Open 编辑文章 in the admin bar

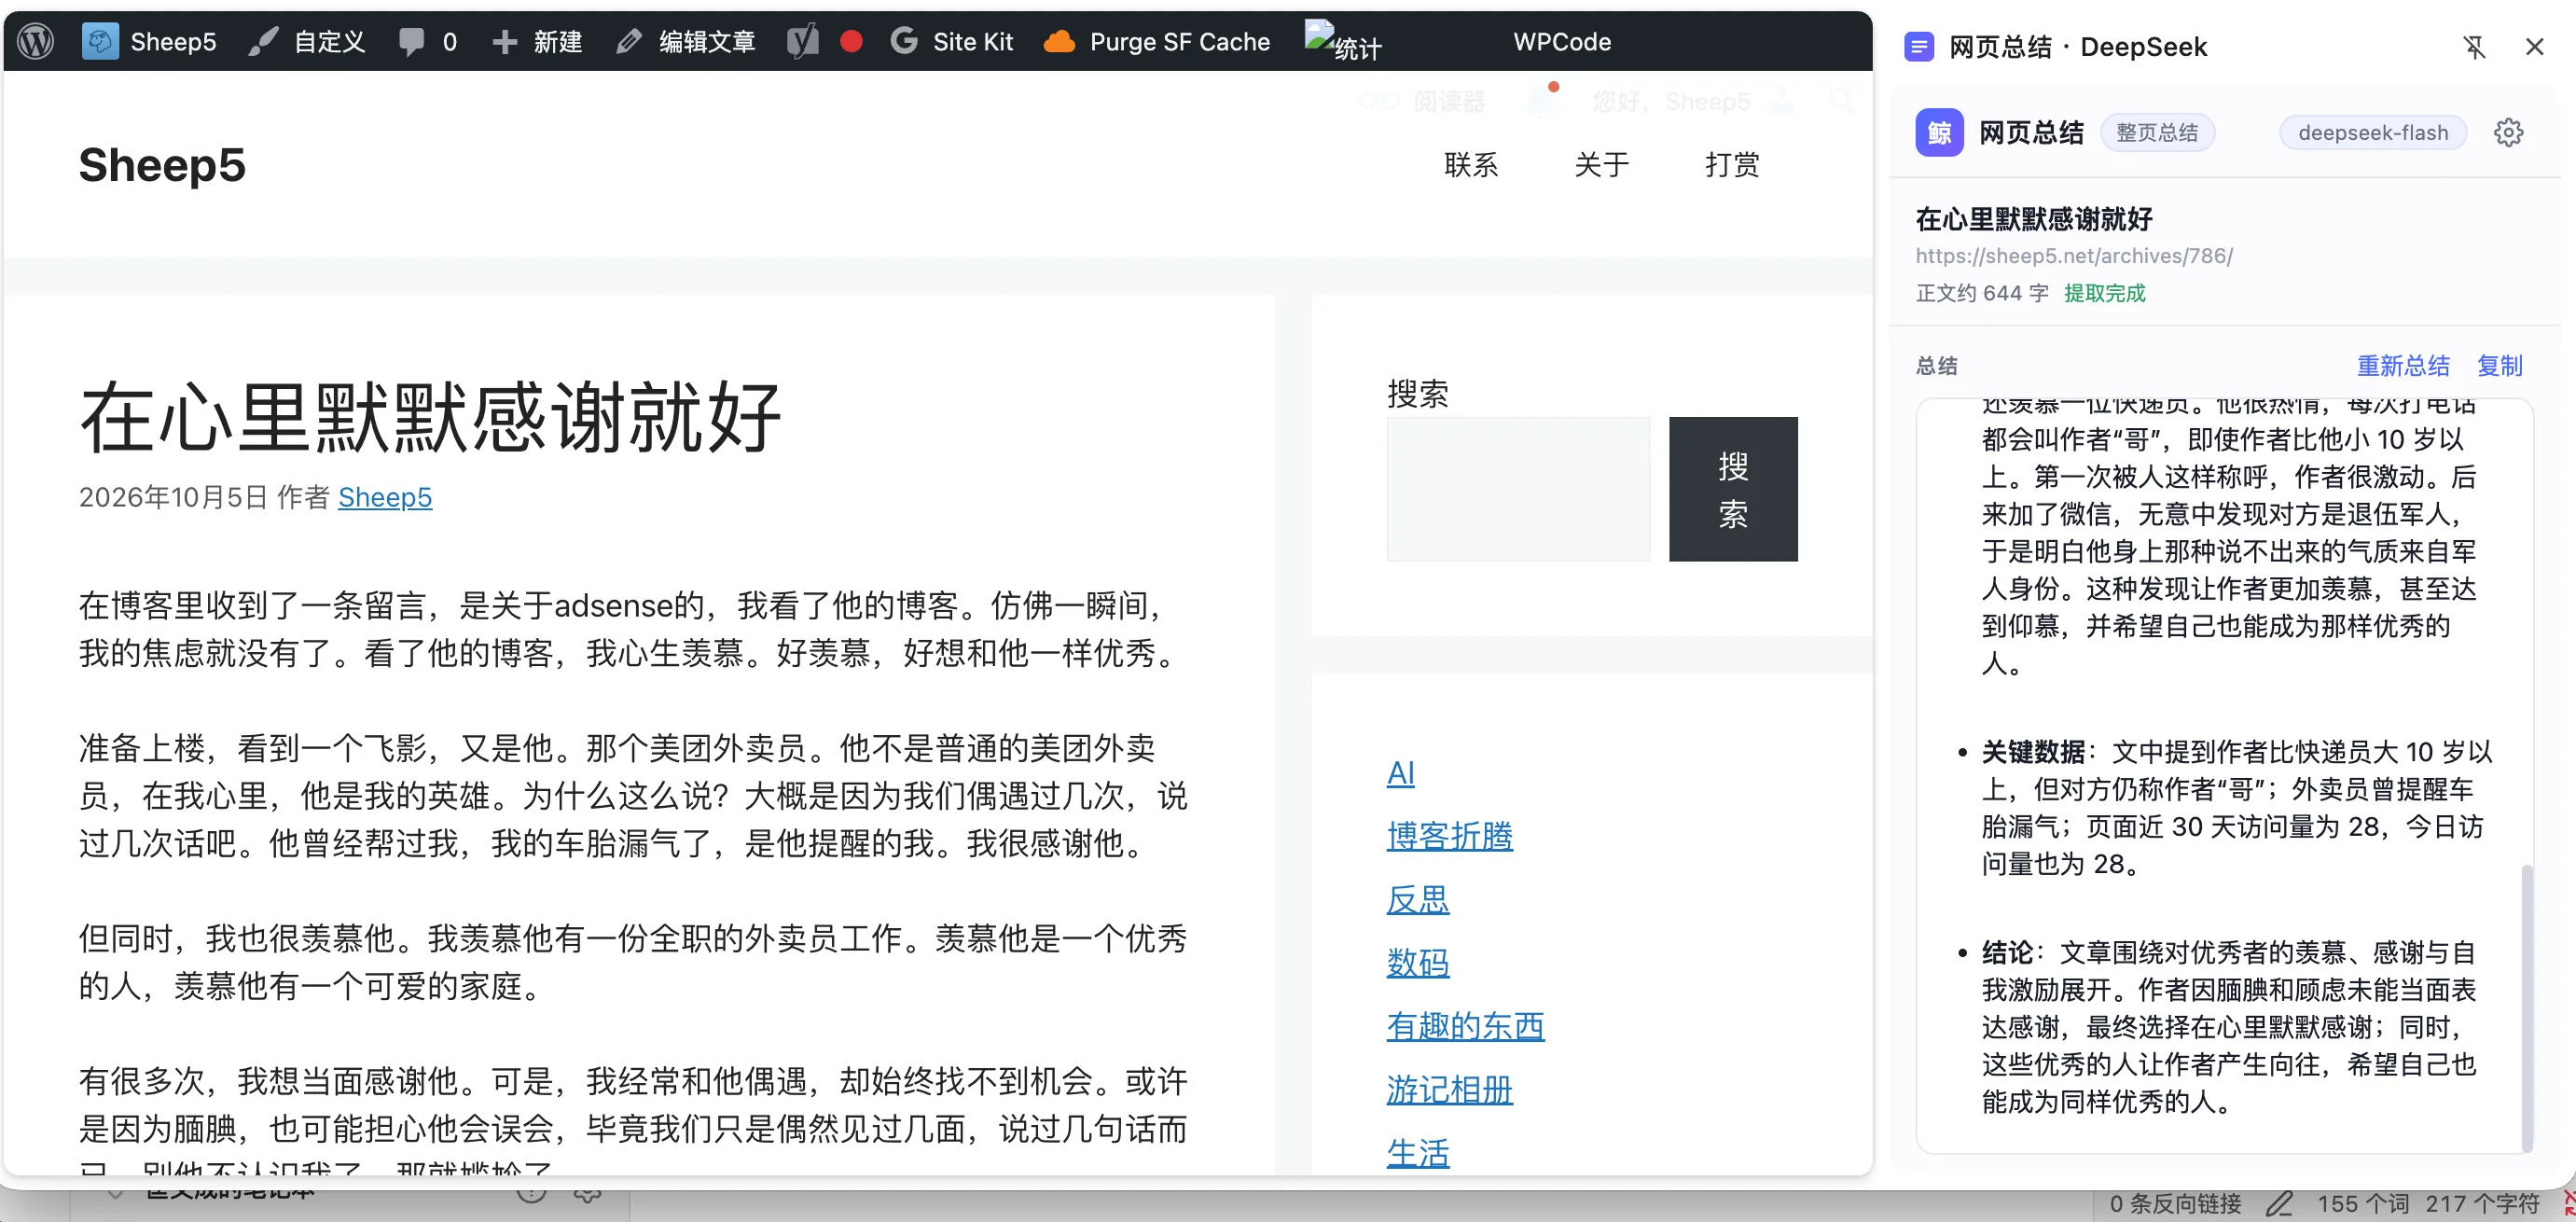pos(686,41)
